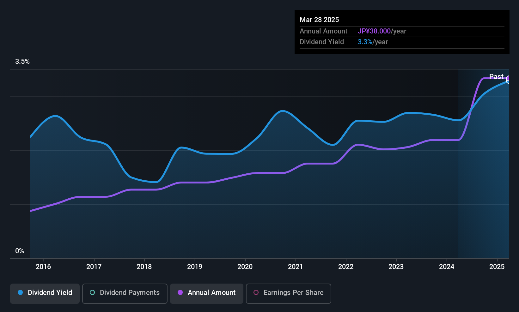Click the Past label on chart

(496, 76)
